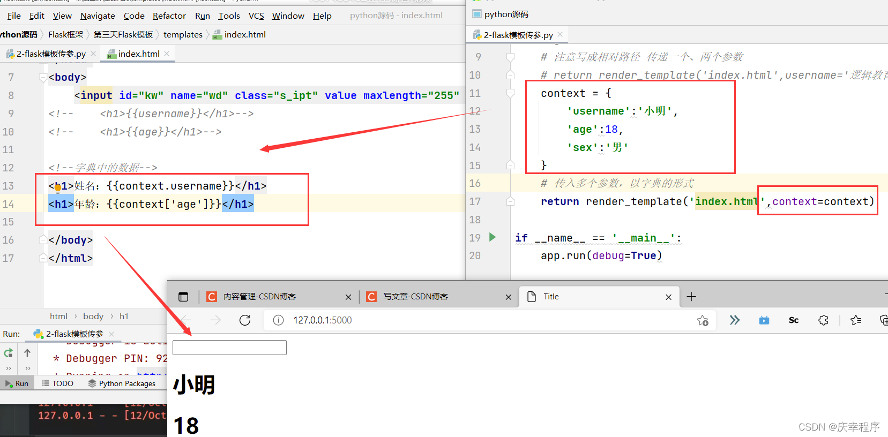The height and width of the screenshot is (437, 888).
Task: Close 2-flask模板传参.py tab in right editor
Action: tap(560, 34)
